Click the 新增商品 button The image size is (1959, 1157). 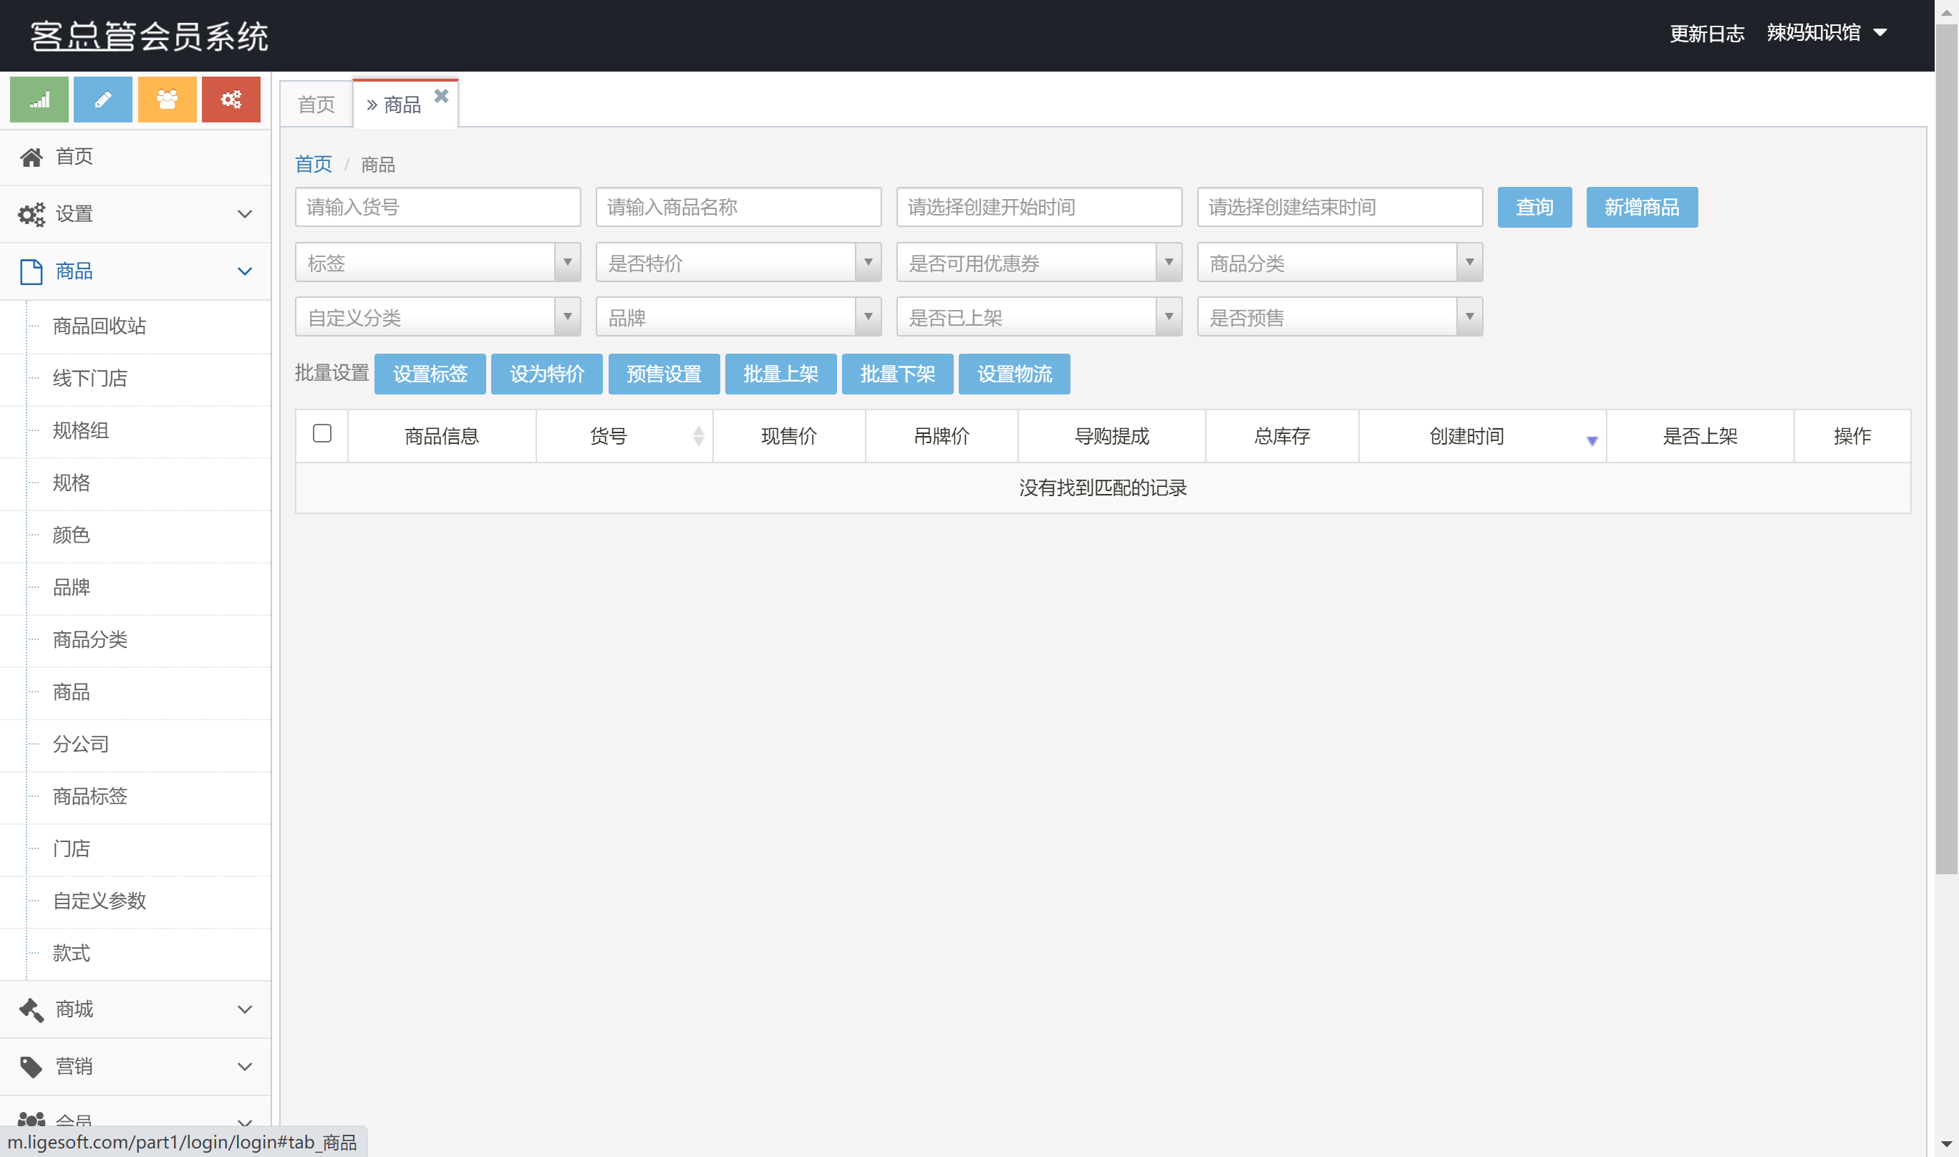tap(1641, 208)
